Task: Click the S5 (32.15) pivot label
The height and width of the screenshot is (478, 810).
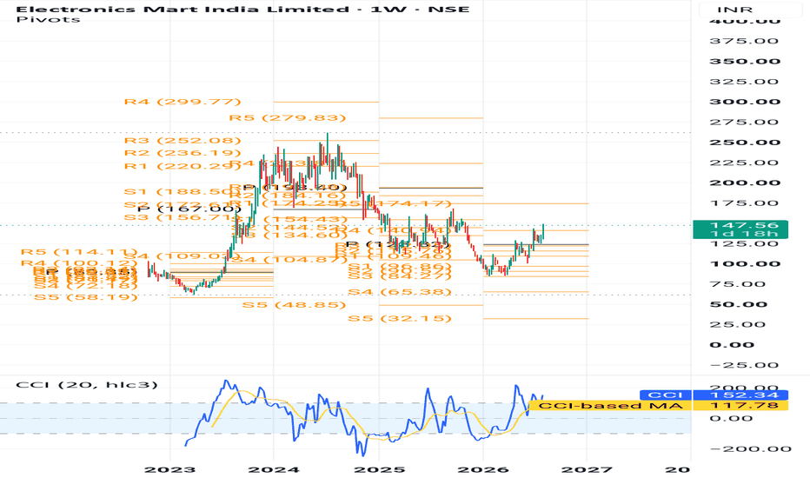Action: tap(399, 318)
